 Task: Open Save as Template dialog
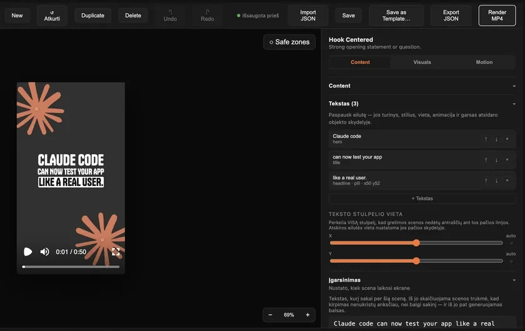(x=396, y=16)
